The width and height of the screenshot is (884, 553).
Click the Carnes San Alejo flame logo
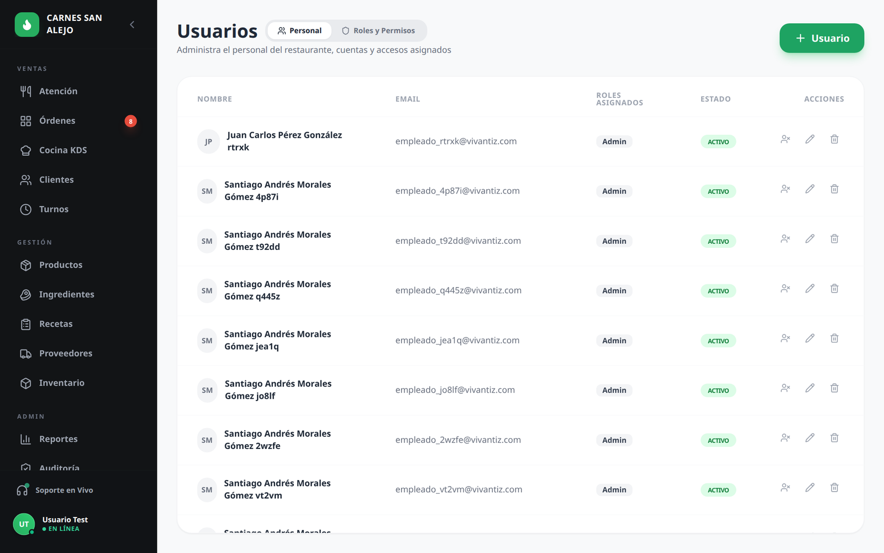coord(27,24)
